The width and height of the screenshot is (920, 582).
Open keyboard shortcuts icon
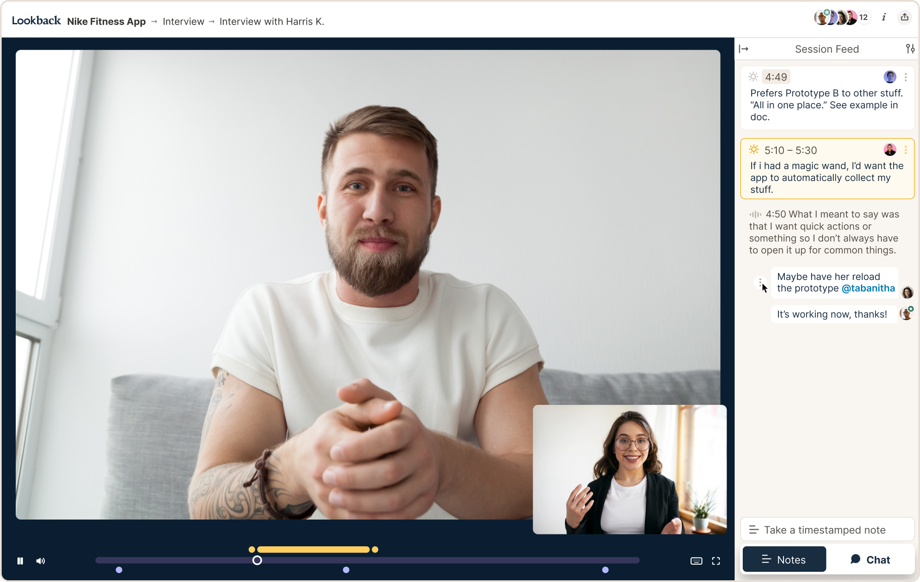(696, 561)
